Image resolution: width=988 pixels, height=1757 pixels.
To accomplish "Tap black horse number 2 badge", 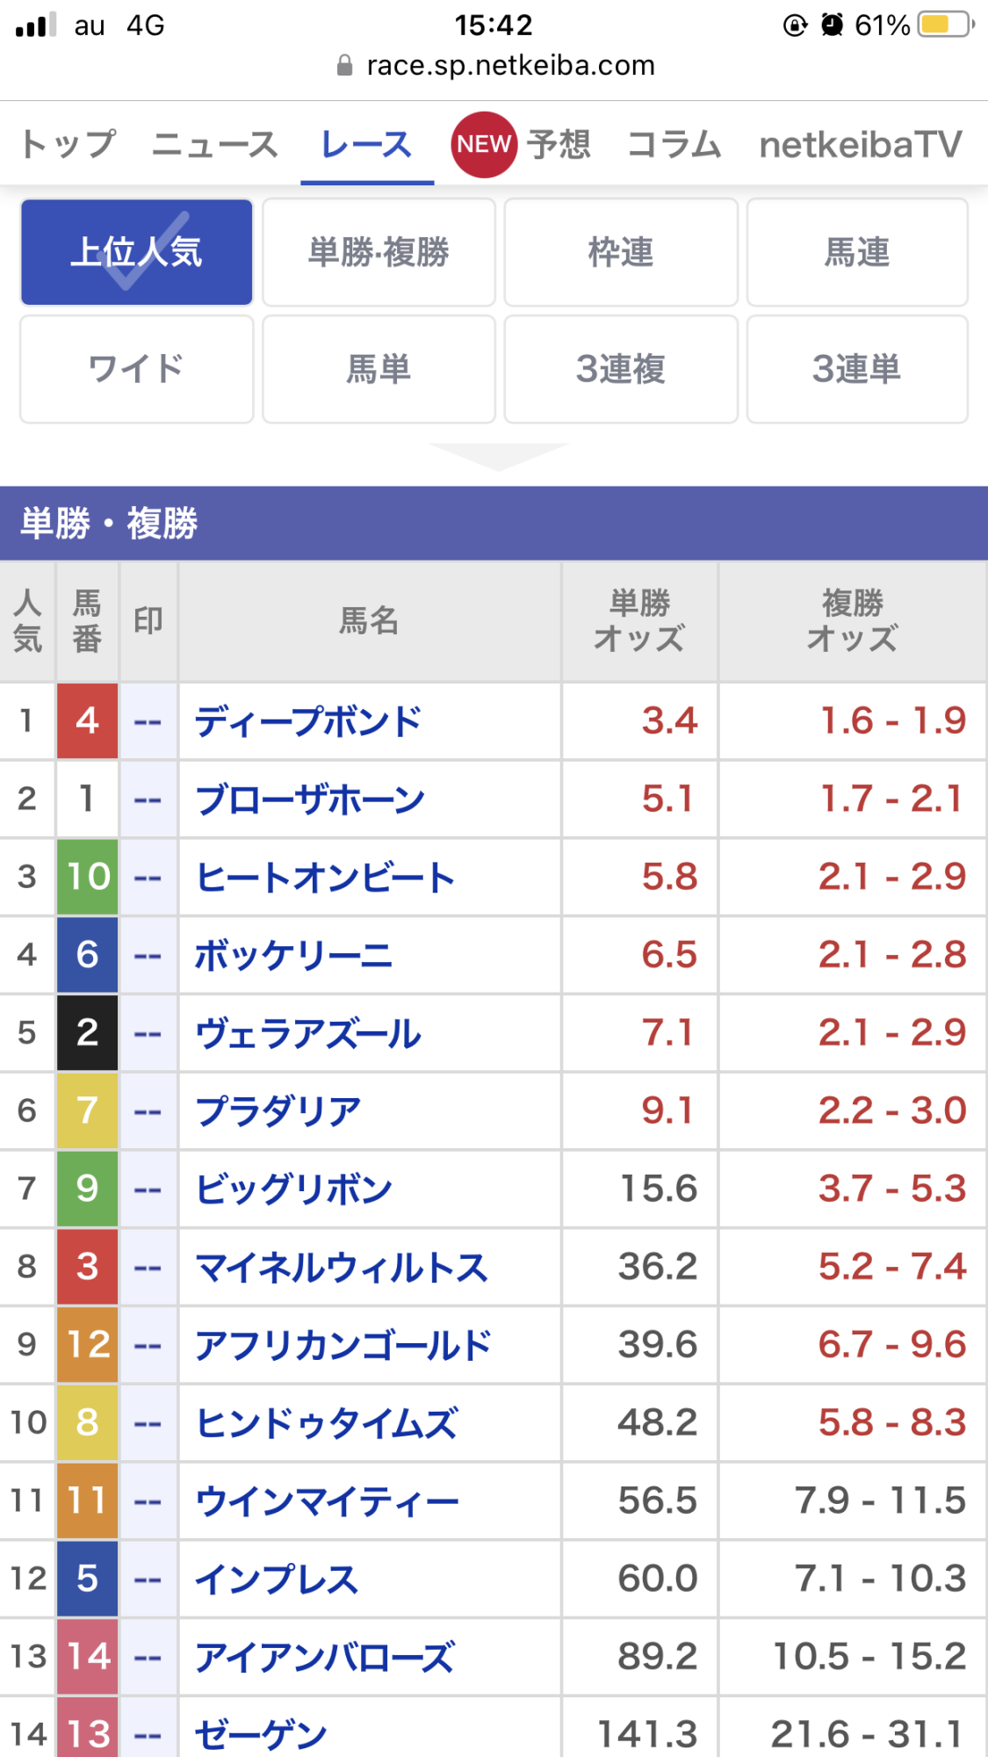I will click(87, 1032).
